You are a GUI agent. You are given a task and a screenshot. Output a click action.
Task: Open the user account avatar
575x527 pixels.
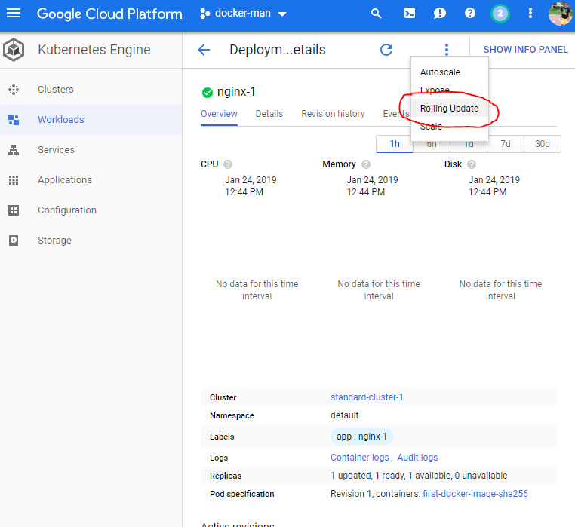pos(560,14)
